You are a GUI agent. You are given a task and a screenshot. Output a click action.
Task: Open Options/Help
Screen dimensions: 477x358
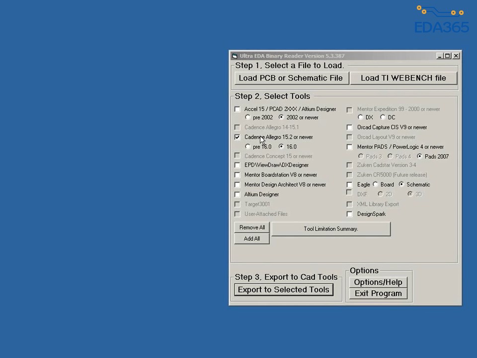(x=378, y=282)
